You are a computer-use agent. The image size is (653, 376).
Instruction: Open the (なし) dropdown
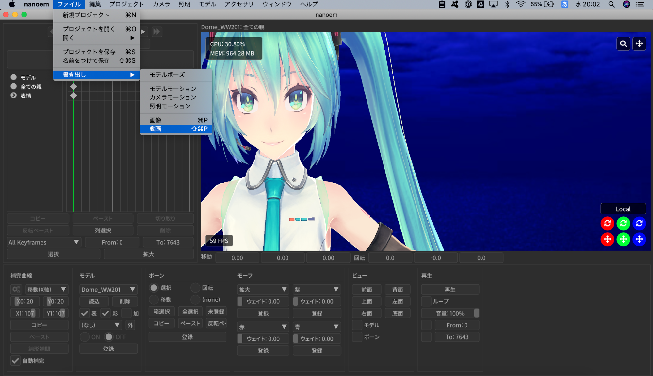[x=101, y=325]
